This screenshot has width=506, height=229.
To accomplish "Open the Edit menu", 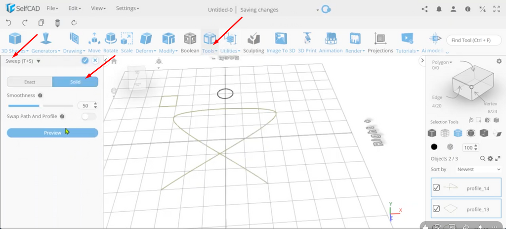I will pos(75,8).
